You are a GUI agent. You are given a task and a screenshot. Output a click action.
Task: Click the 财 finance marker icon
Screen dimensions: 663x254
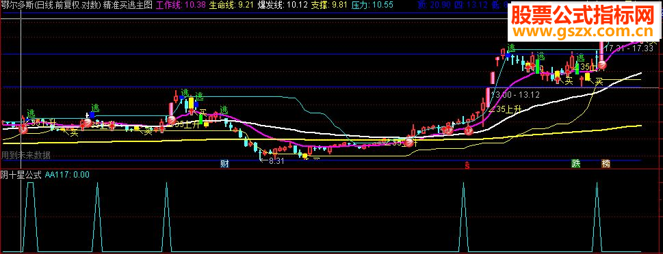pyautogui.click(x=224, y=164)
